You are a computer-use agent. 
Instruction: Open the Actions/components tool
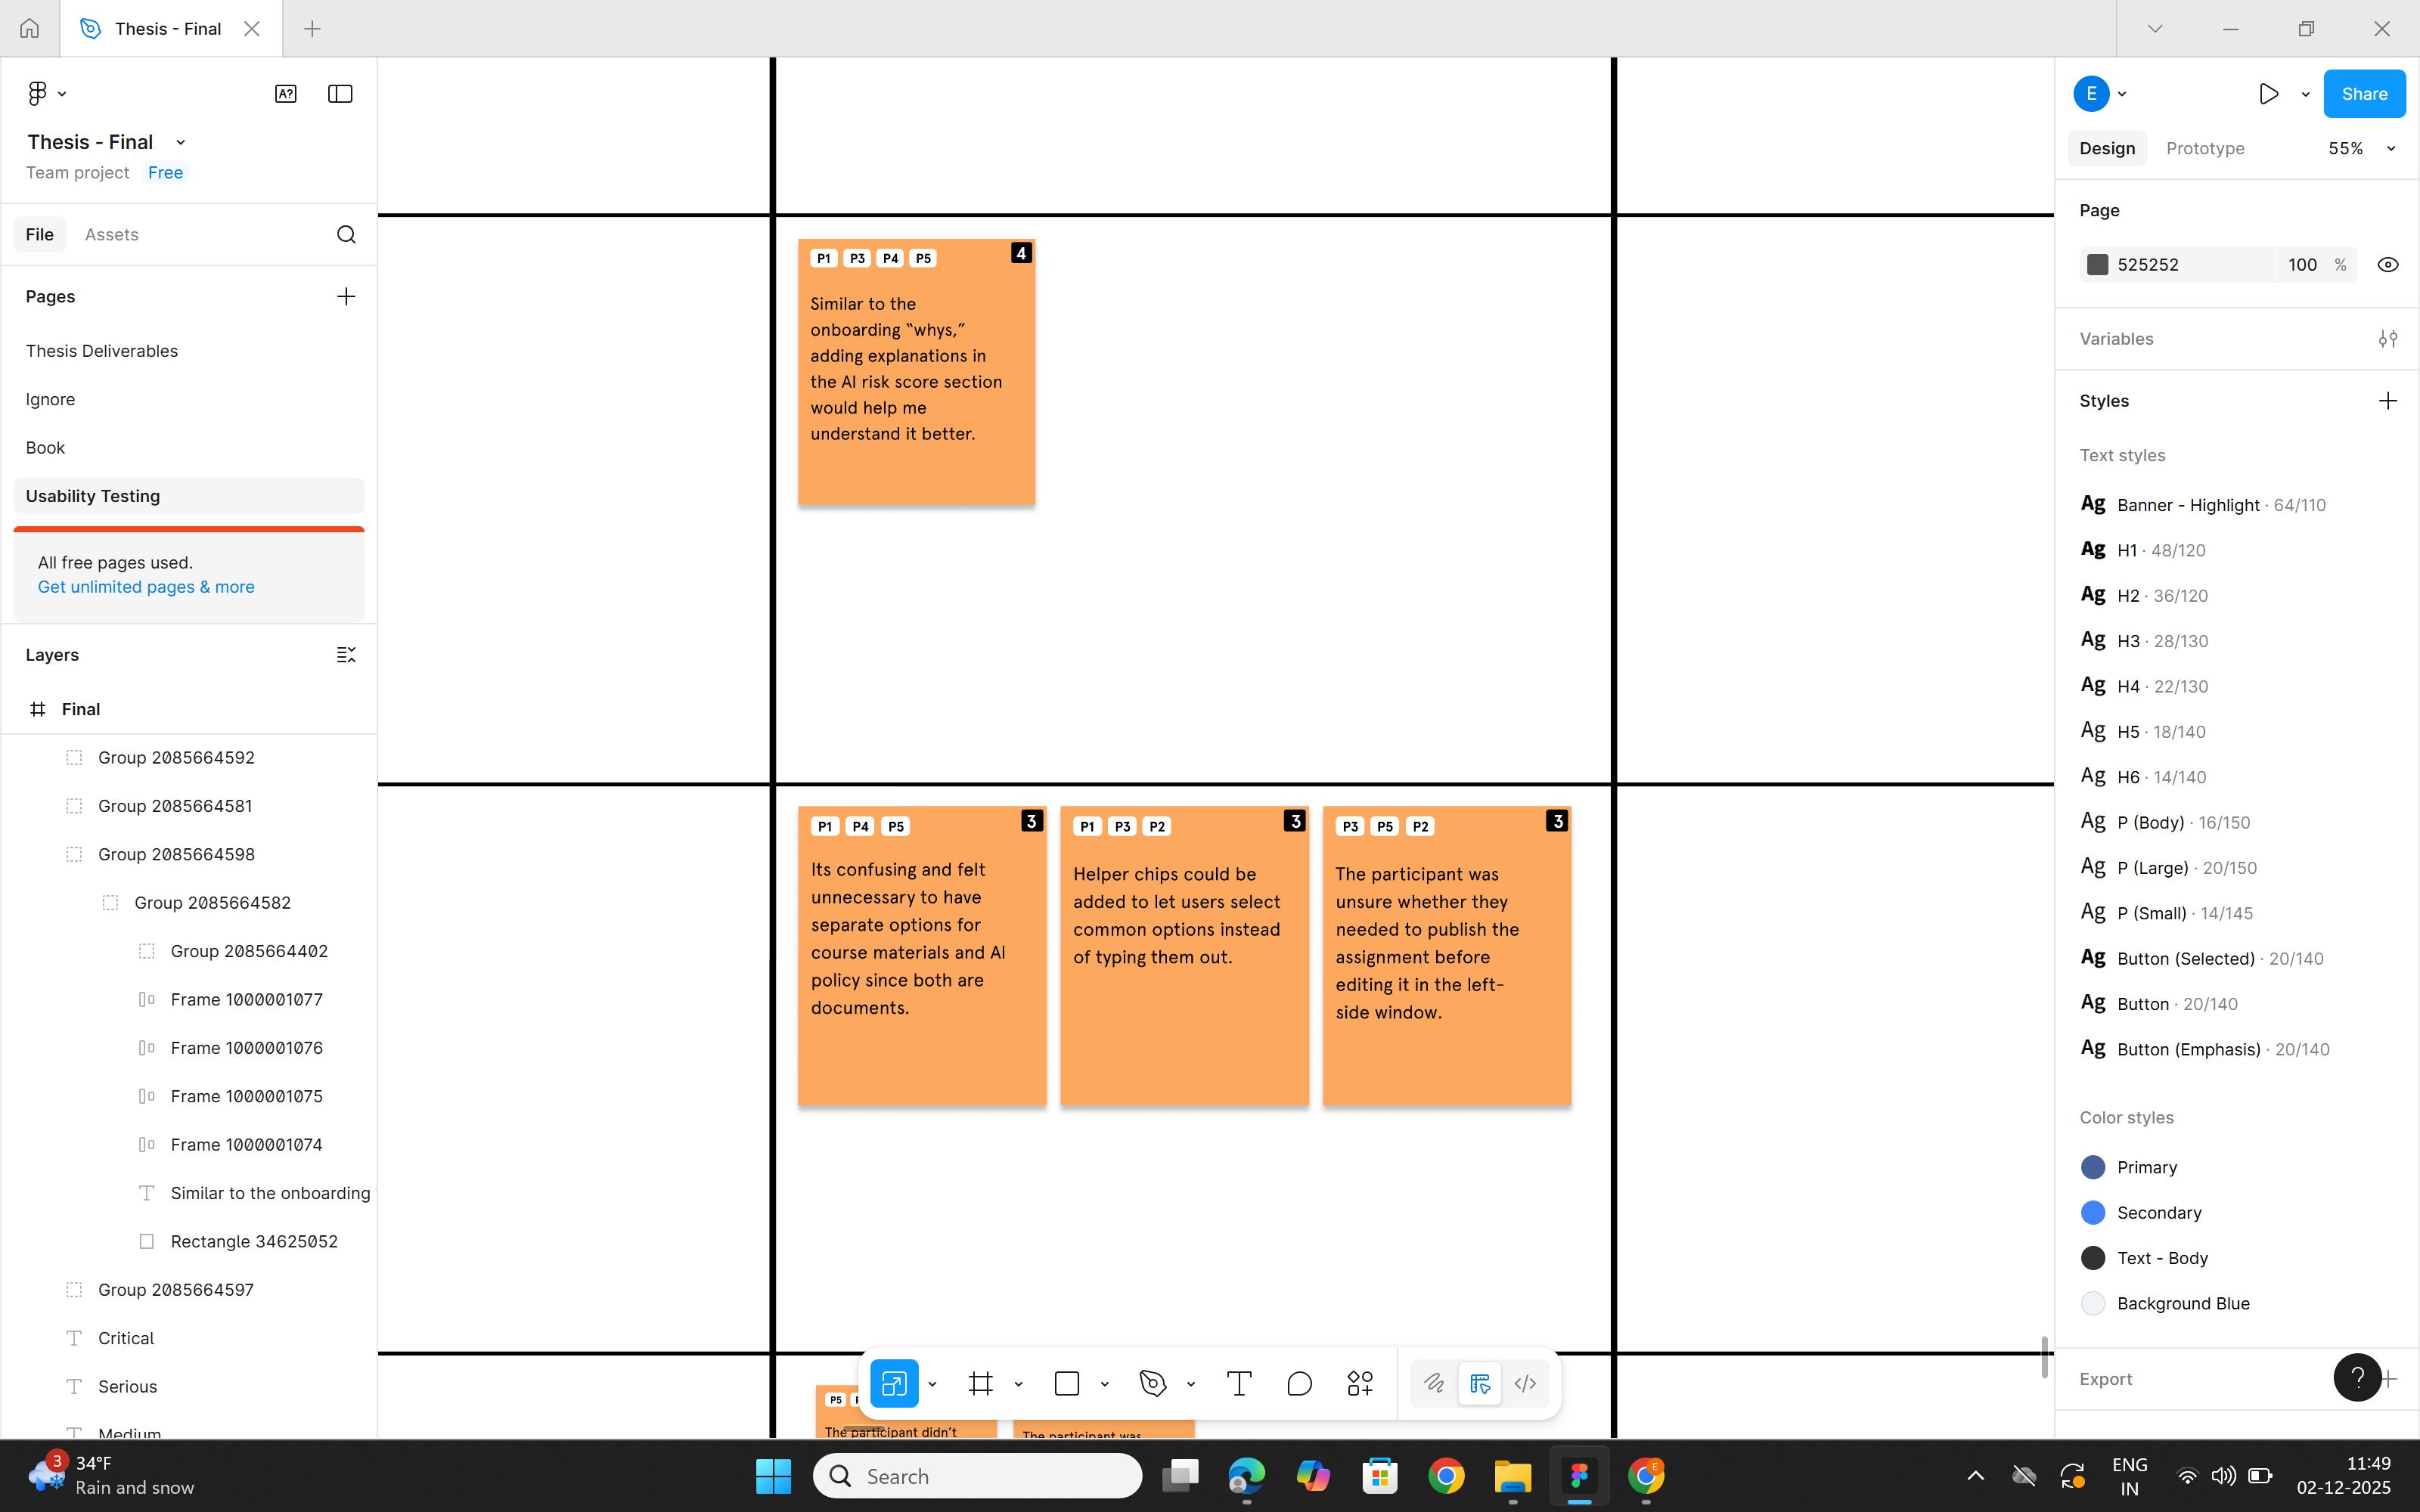[1360, 1384]
